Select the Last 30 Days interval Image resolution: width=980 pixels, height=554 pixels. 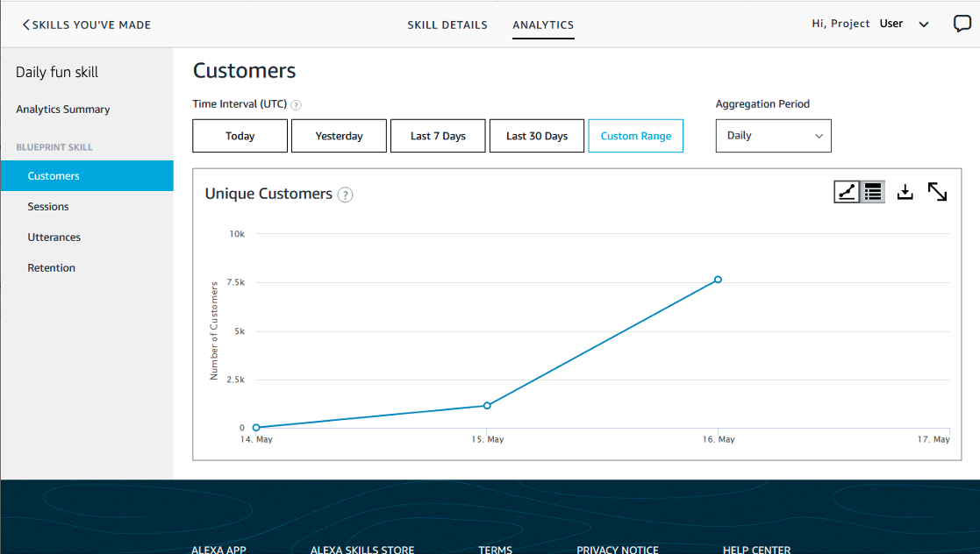(536, 135)
